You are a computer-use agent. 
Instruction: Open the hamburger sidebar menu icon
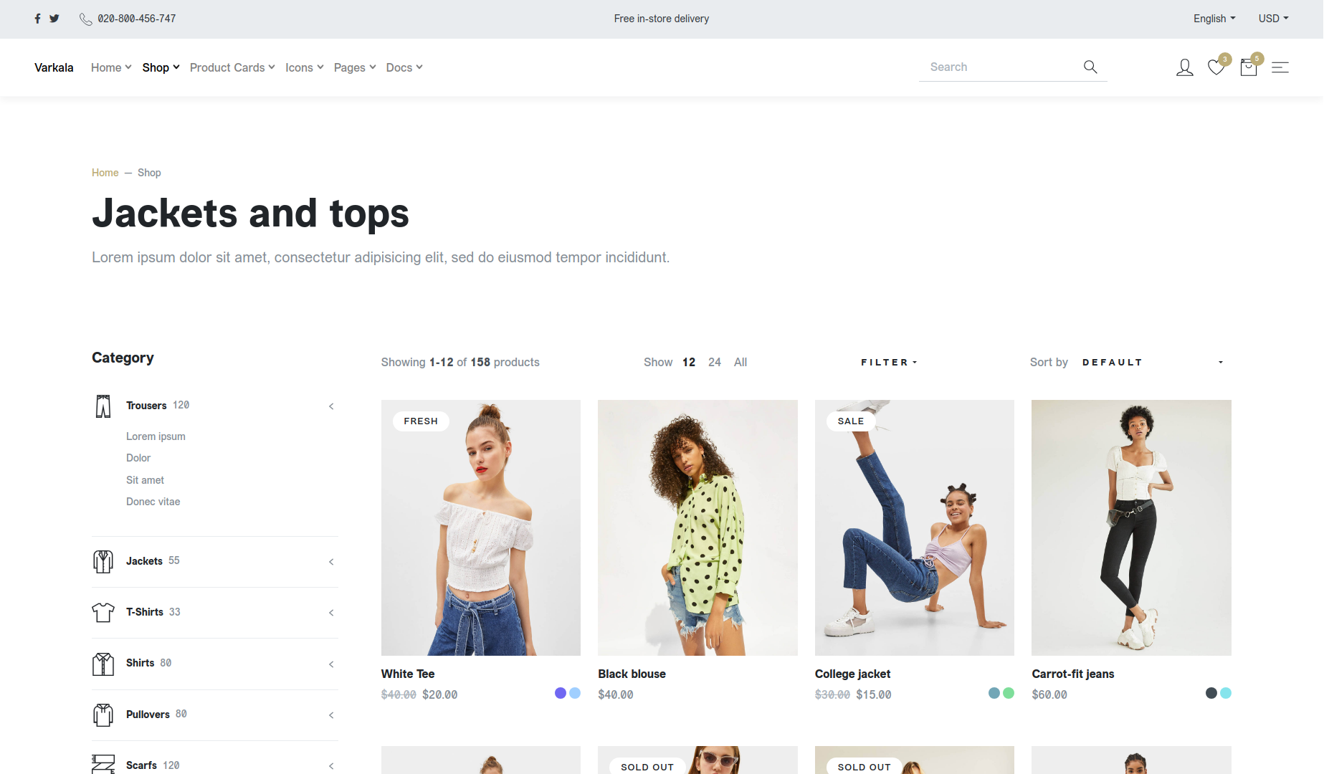pyautogui.click(x=1280, y=67)
